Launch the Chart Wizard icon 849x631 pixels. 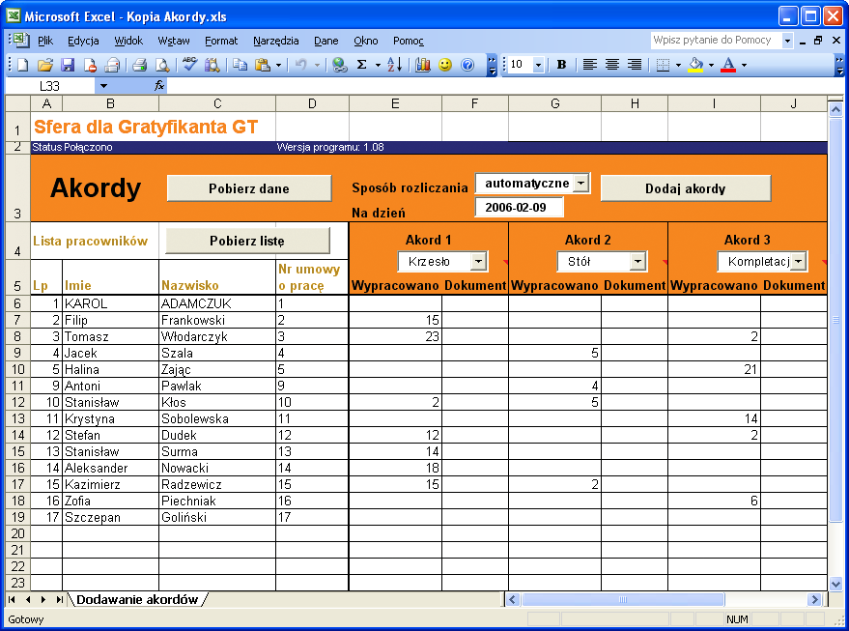coord(423,65)
